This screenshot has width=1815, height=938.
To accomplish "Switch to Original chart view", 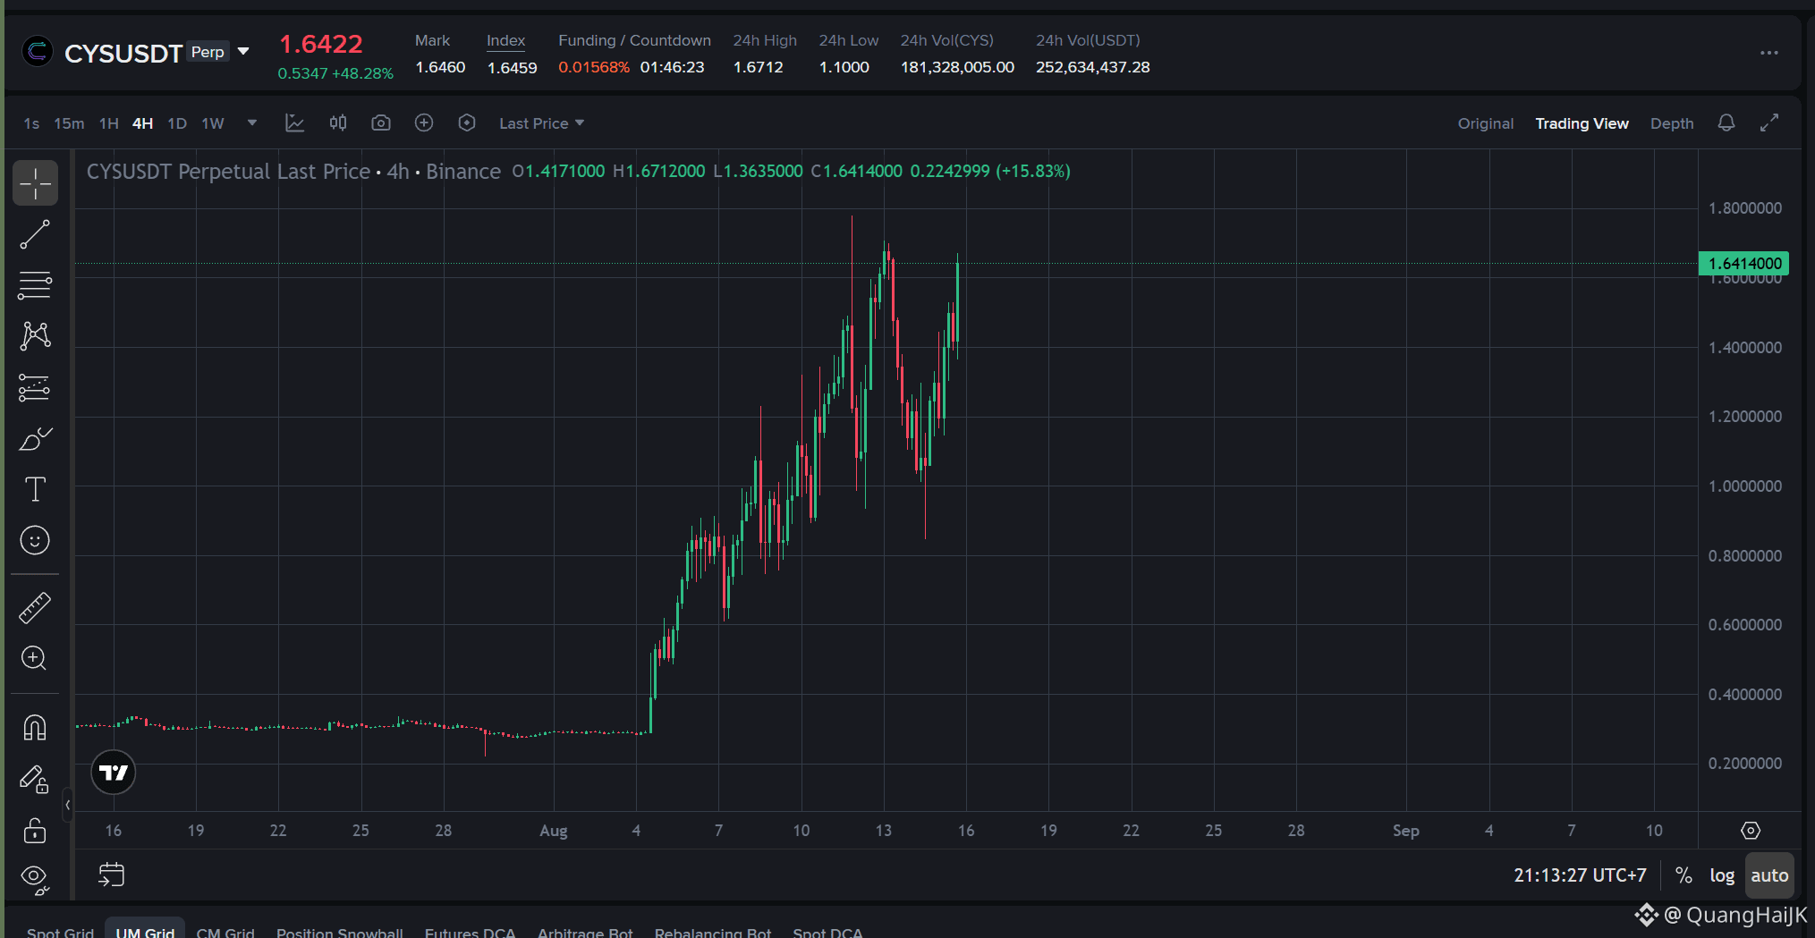I will [1486, 123].
